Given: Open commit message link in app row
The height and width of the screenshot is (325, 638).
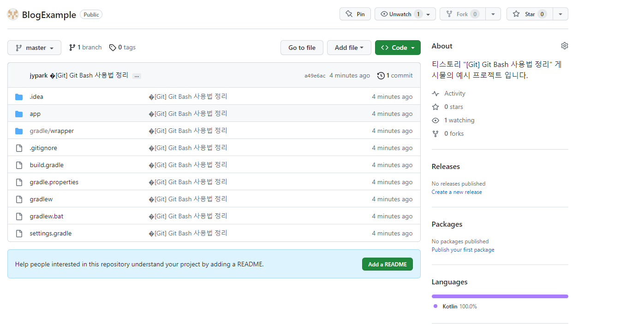Looking at the screenshot, I should tap(188, 114).
